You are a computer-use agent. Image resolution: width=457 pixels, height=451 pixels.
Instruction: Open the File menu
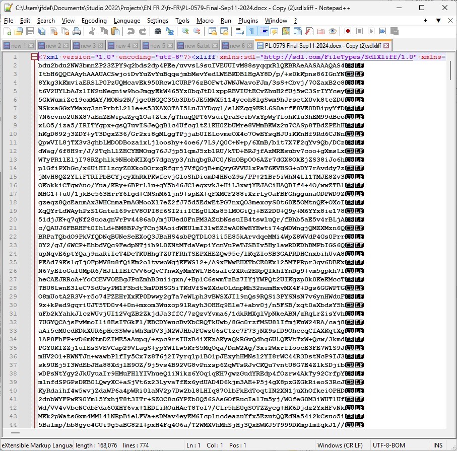coord(9,20)
